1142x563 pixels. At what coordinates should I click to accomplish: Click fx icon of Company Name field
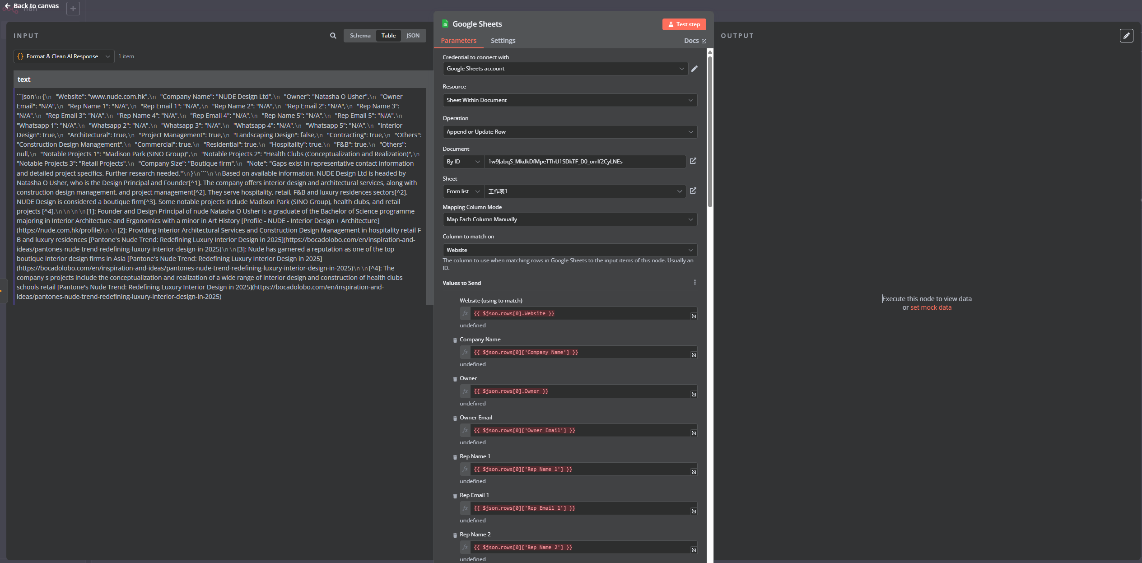tap(465, 352)
